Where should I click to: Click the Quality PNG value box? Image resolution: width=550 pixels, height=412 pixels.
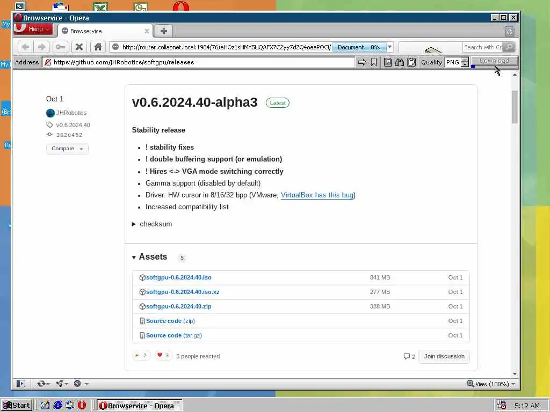coord(453,62)
